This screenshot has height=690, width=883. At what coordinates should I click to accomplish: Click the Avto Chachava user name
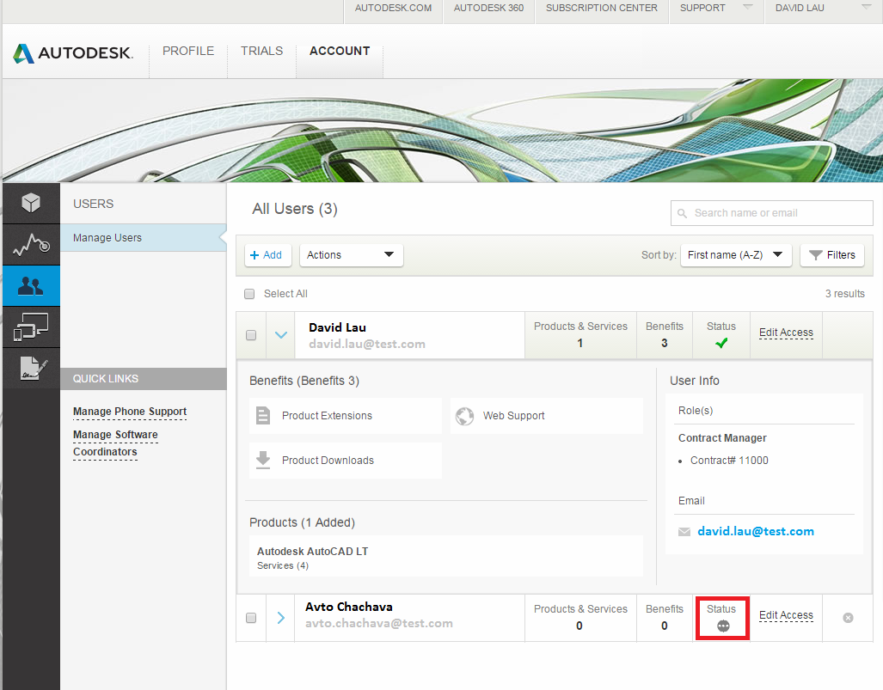pyautogui.click(x=349, y=608)
